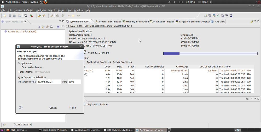
Task: Select the Application Processes tab
Action: click(98, 62)
